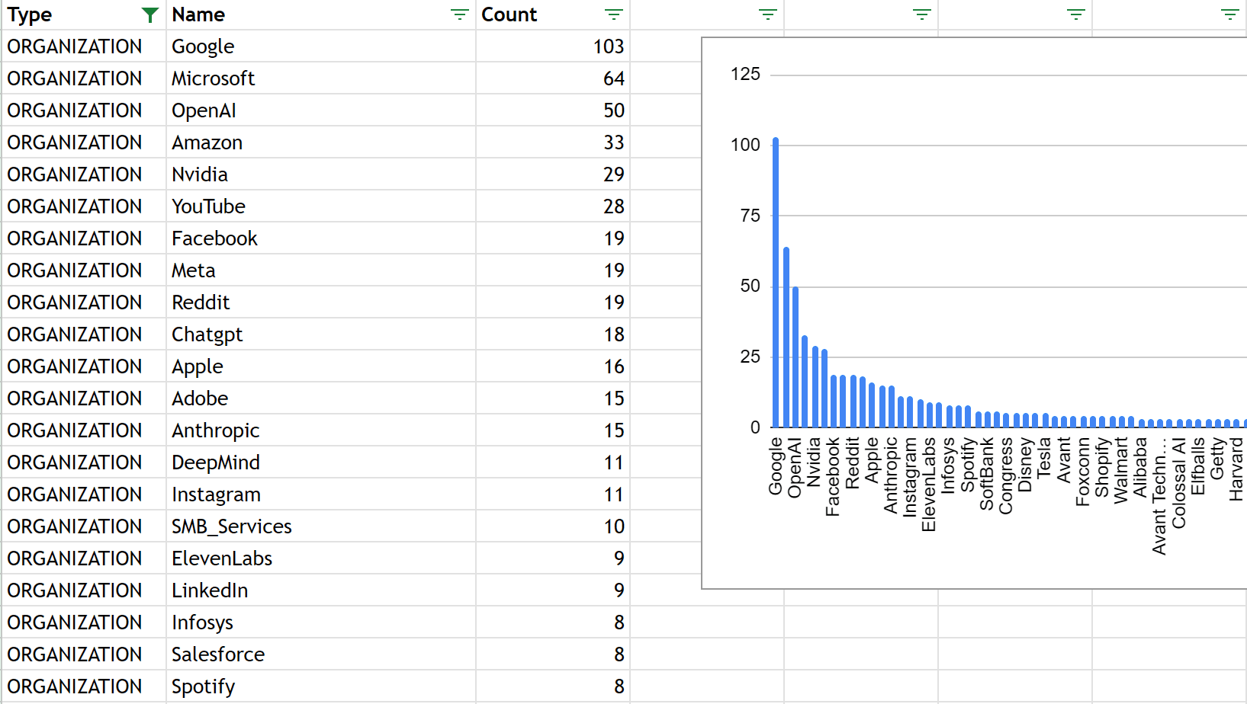
Task: Open the active filter on Type column
Action: tap(150, 14)
